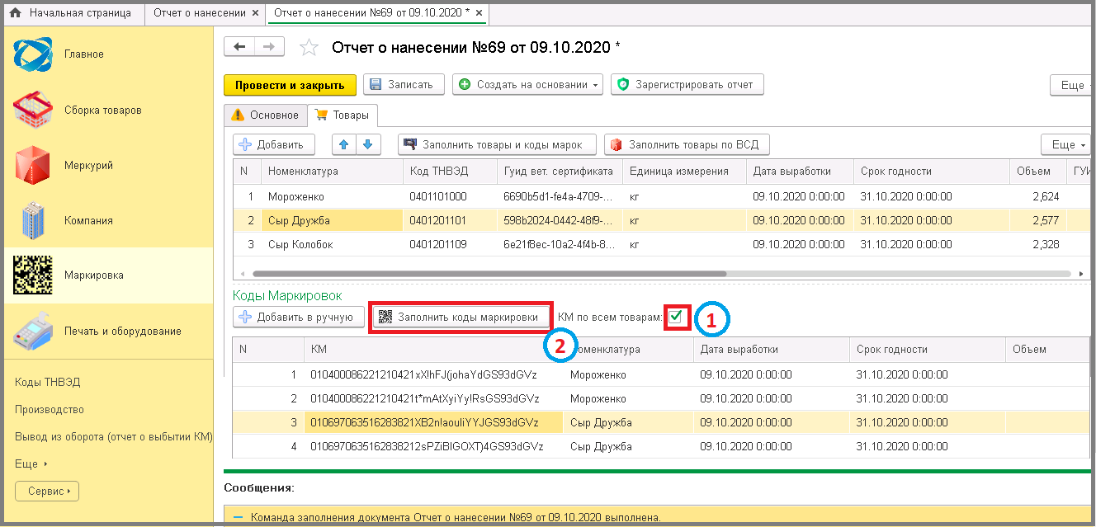The width and height of the screenshot is (1096, 527).
Task: Select KM row 2 code cell
Action: (433, 398)
